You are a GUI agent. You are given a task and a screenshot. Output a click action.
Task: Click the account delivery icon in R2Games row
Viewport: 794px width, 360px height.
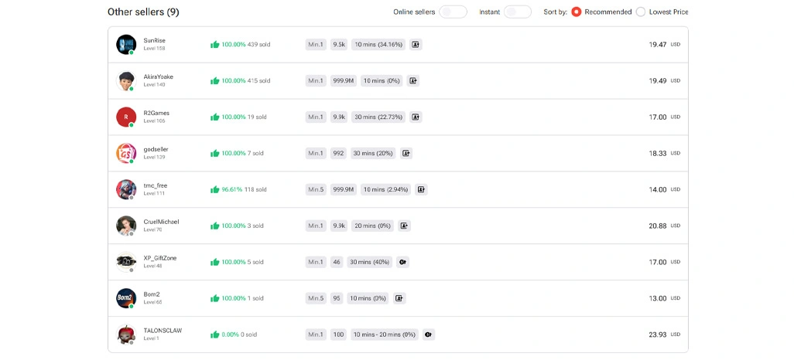click(416, 117)
